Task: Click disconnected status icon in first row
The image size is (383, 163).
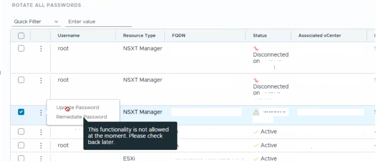Action: coord(256,48)
